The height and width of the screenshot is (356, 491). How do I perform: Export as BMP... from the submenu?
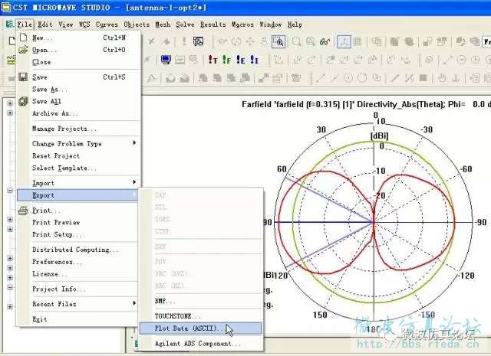(200, 301)
